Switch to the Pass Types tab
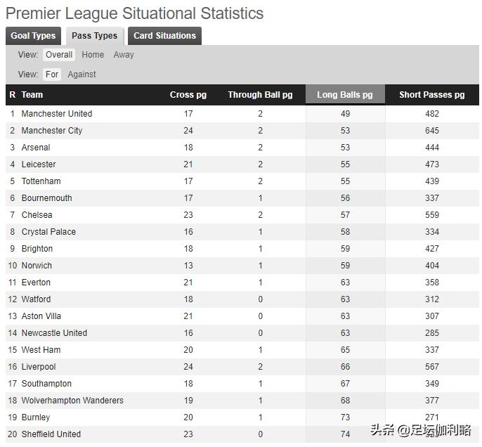The height and width of the screenshot is (447, 482). [x=95, y=36]
